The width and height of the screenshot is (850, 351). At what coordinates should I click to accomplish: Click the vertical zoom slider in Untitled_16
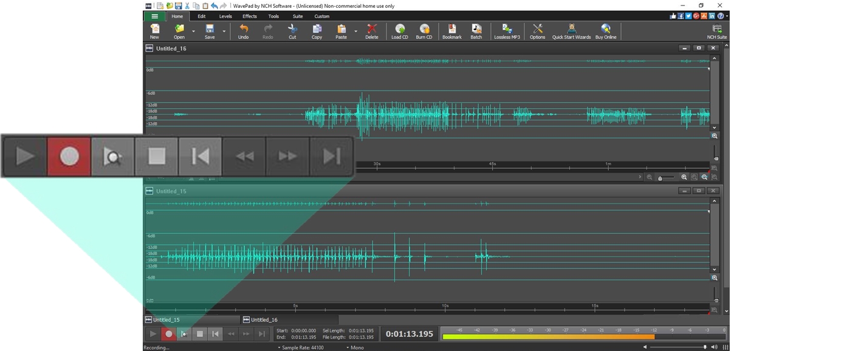(x=715, y=152)
